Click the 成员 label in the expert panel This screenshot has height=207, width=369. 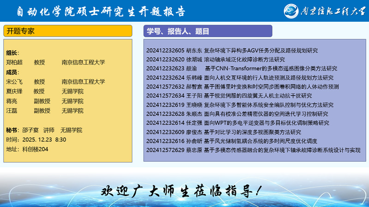[12, 72]
